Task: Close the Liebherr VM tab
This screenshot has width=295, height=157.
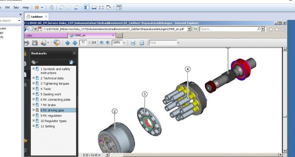Action: pyautogui.click(x=46, y=17)
